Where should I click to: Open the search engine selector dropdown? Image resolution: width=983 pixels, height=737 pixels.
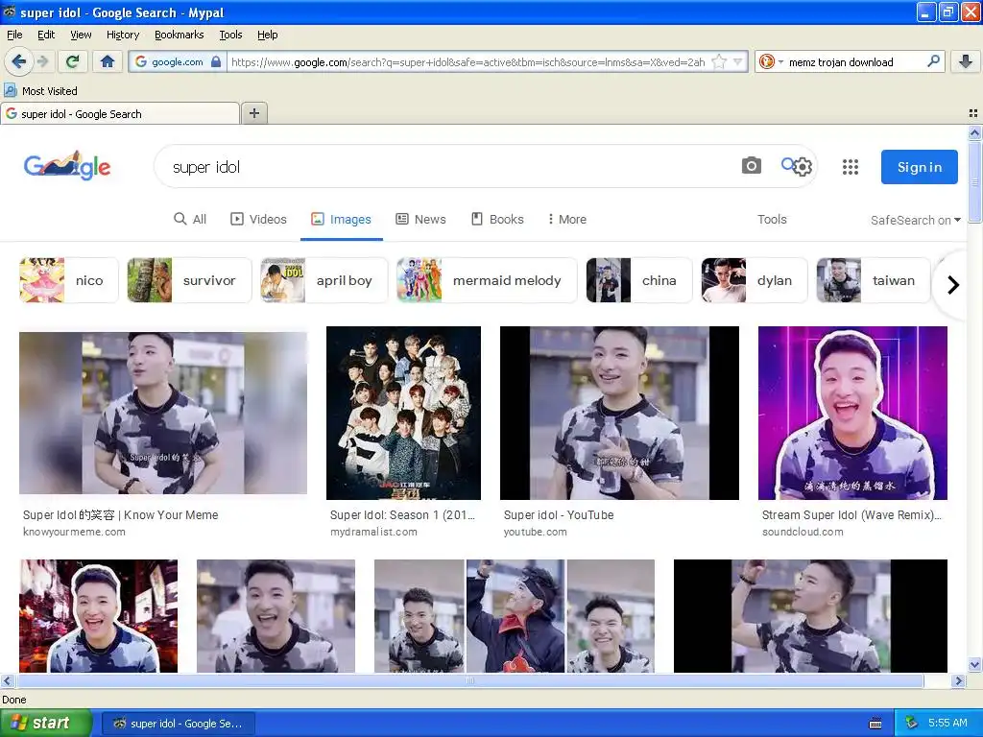[x=771, y=61]
